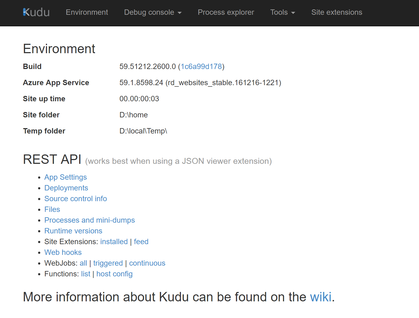Follow the wiki link

(320, 297)
